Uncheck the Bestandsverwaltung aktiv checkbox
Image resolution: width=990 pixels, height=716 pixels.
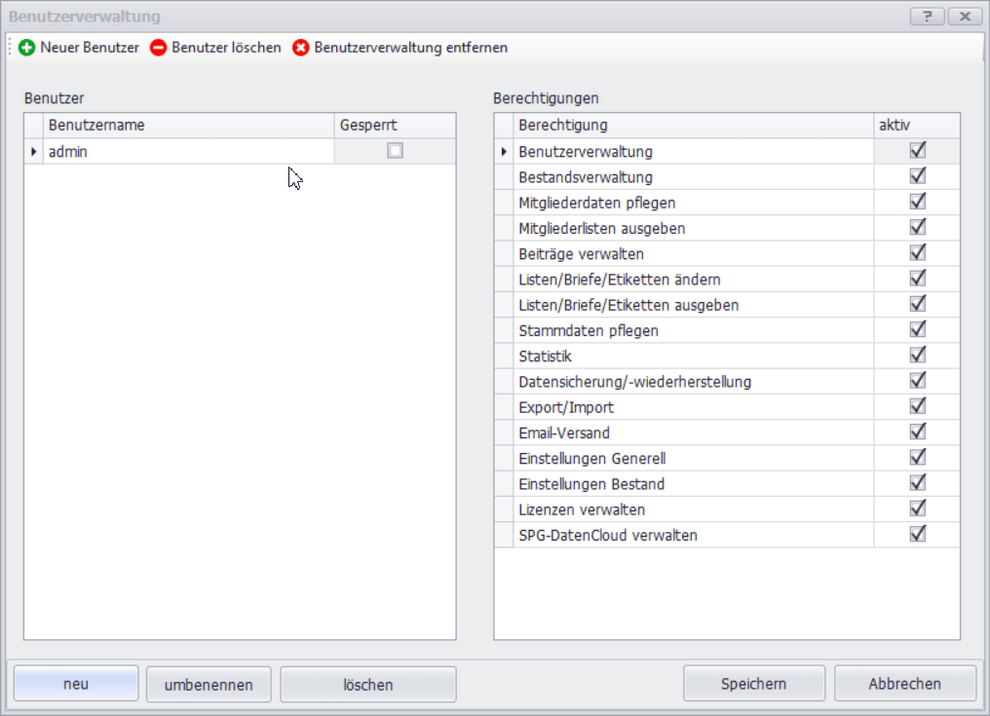pos(917,176)
